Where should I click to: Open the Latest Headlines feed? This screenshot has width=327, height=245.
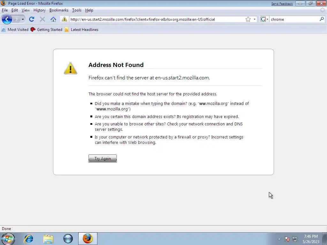point(81,30)
